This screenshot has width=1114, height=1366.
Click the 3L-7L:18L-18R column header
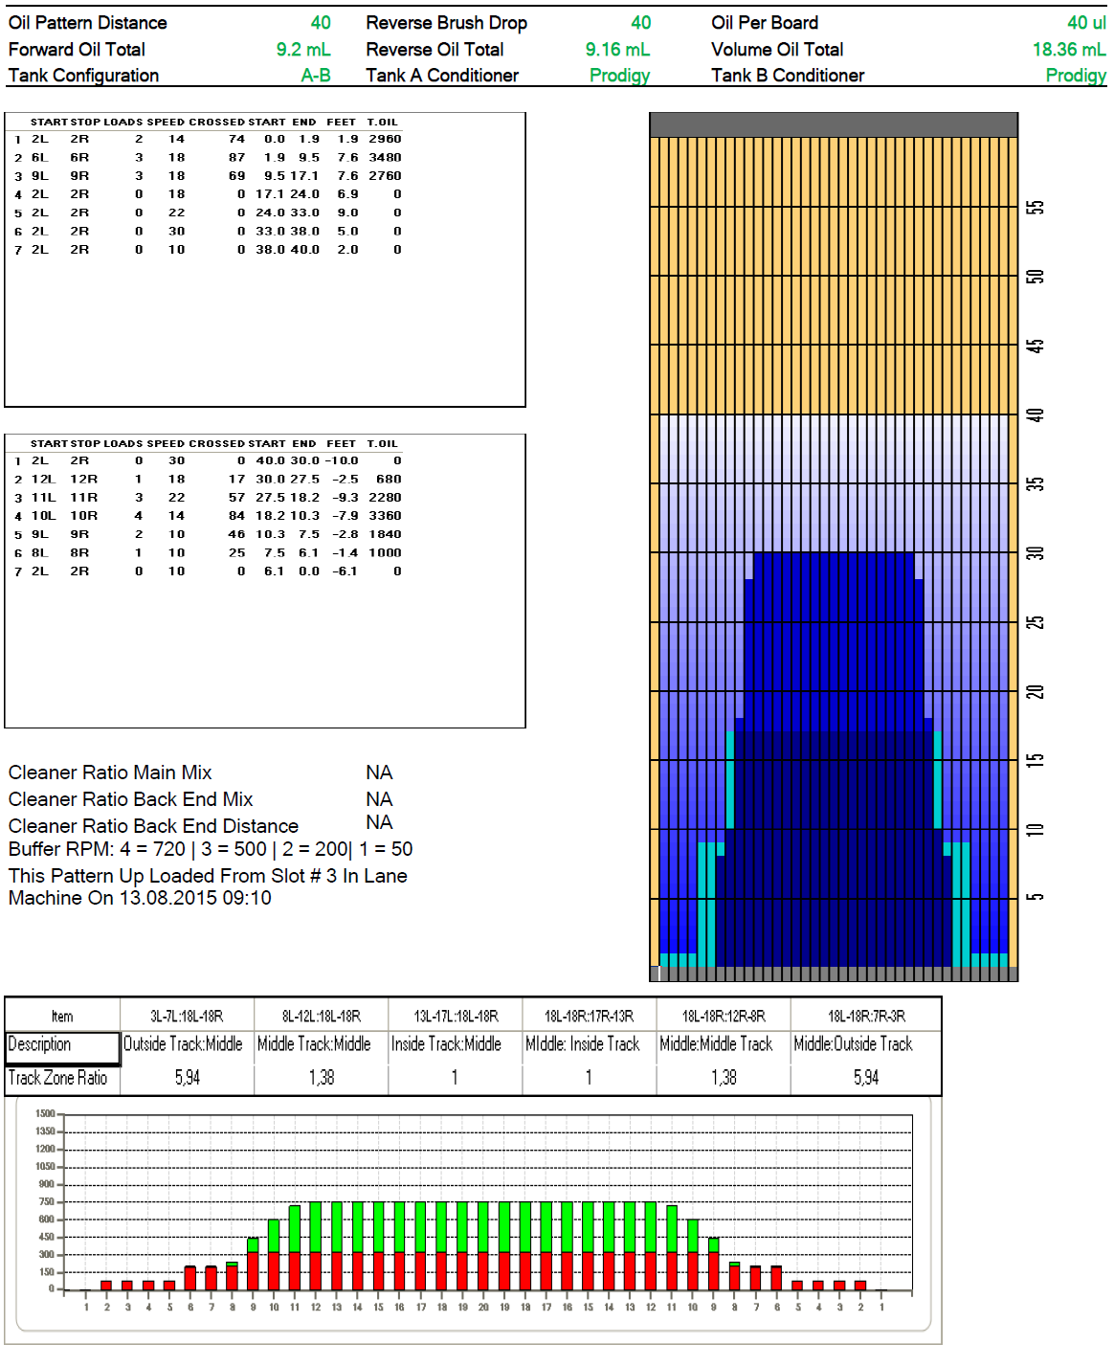[x=187, y=1017]
